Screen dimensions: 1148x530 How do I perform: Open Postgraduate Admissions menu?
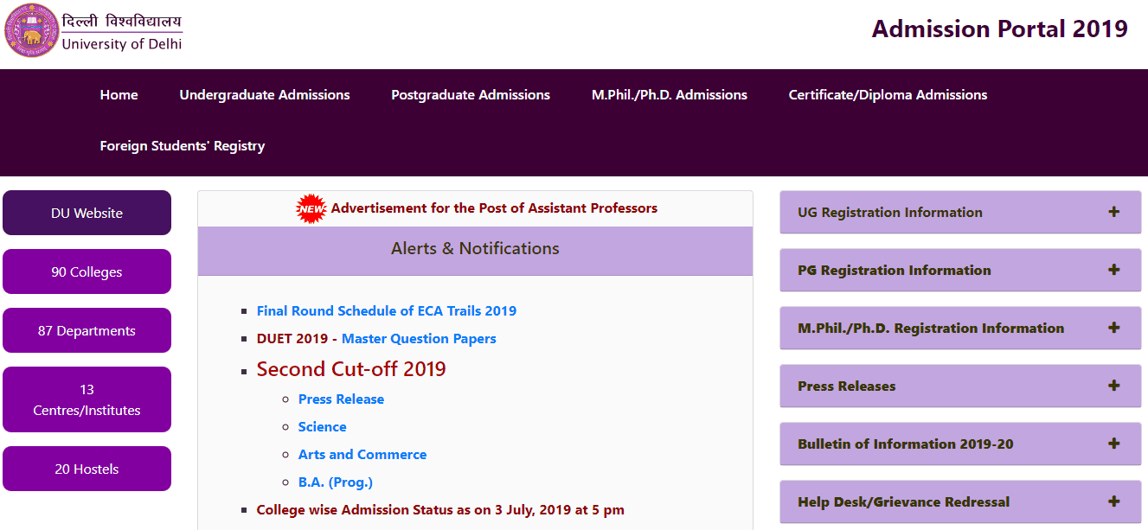pos(471,95)
